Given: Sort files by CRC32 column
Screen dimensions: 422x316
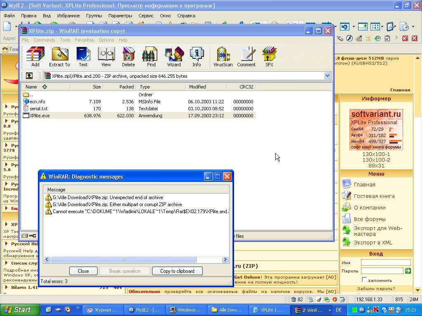Looking at the screenshot, I should (x=241, y=87).
